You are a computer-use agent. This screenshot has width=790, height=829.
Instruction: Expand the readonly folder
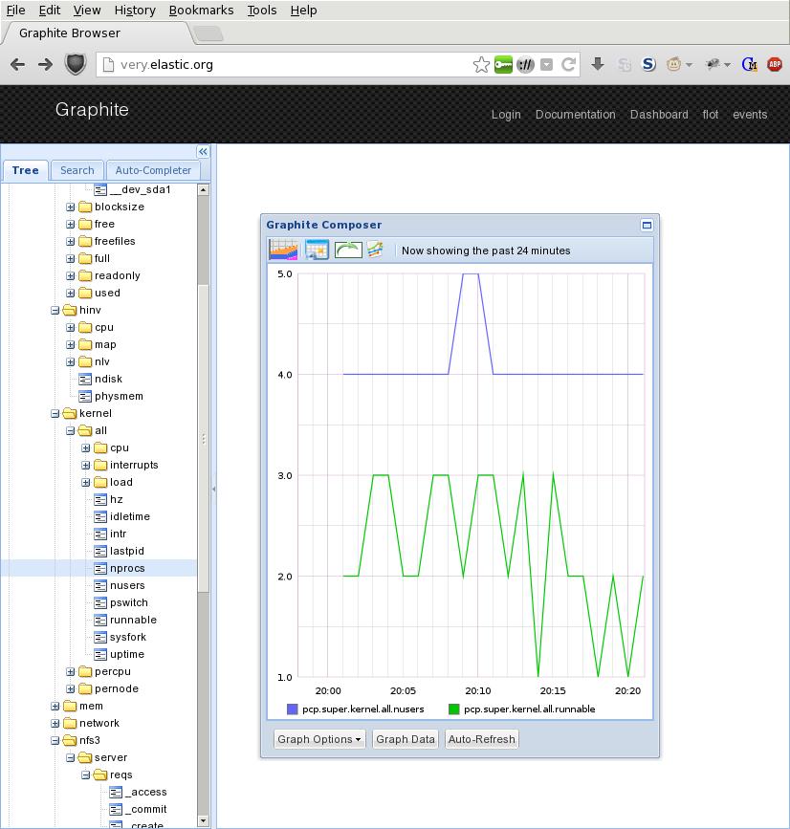71,276
